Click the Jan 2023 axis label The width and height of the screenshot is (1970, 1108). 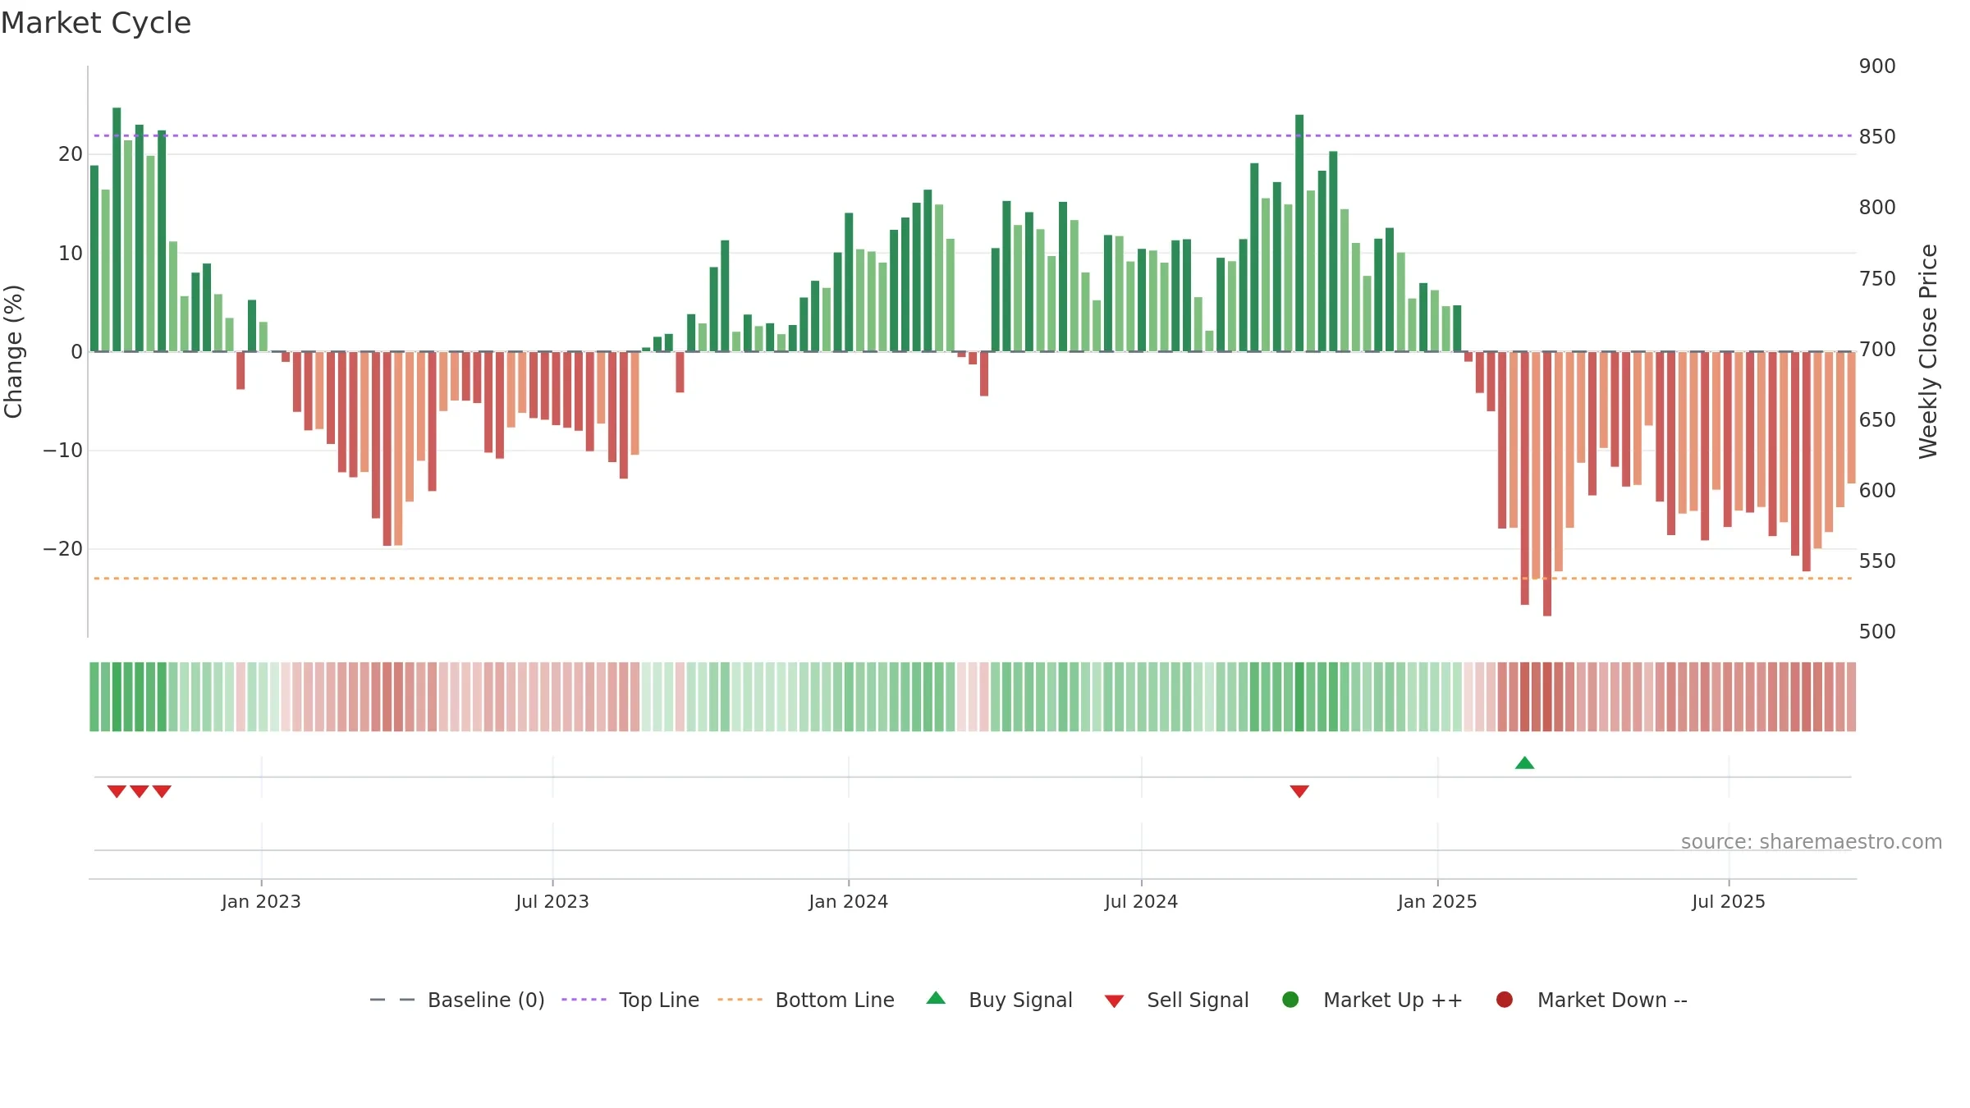pyautogui.click(x=261, y=901)
